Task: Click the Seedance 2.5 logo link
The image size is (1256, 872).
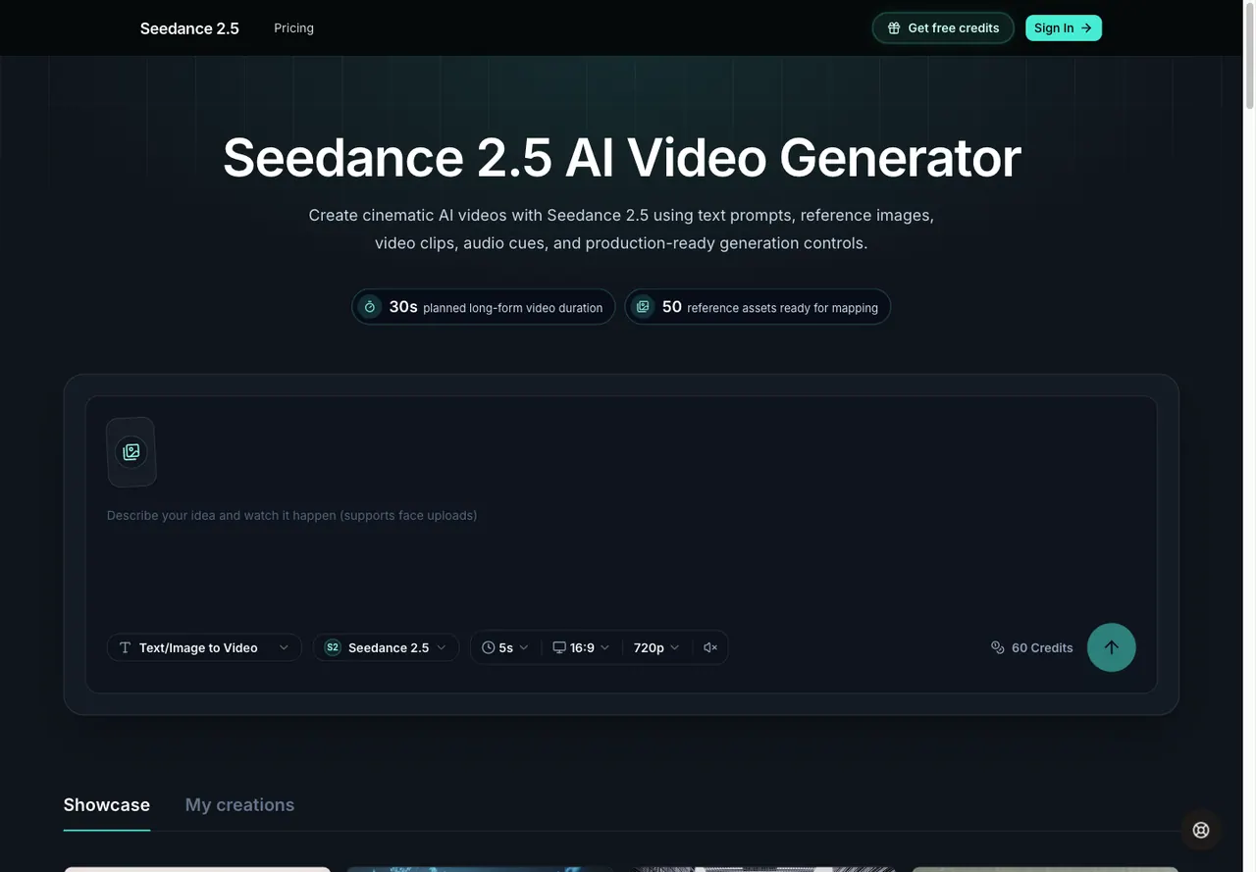Action: point(189,28)
